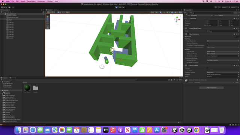Click the error icon in status bar
The height and width of the screenshot is (135, 240).
click(x=1, y=124)
